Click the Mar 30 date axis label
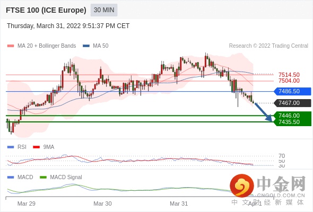This screenshot has width=313, height=212. 102,204
